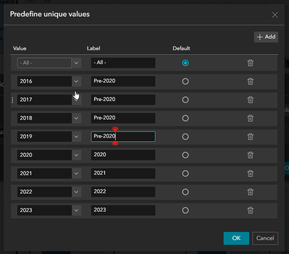This screenshot has height=254, width=289.
Task: Set 2016 as the default value
Action: 185,81
